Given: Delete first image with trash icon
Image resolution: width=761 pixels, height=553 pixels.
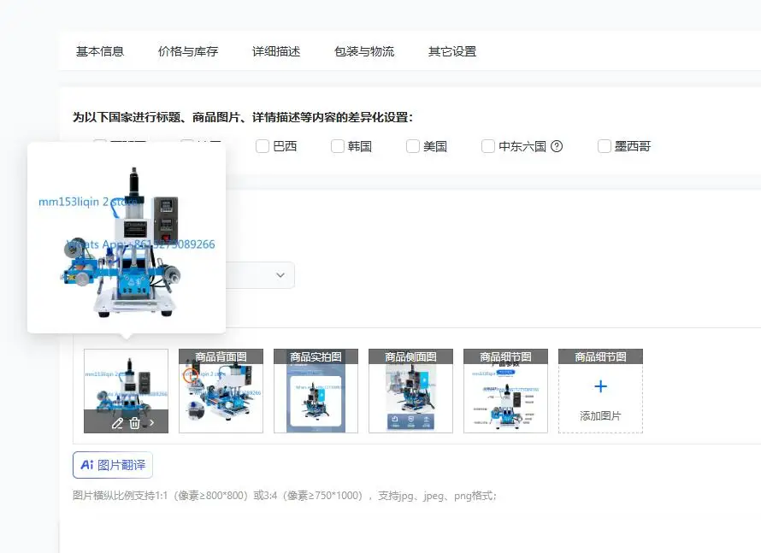Looking at the screenshot, I should [x=135, y=423].
